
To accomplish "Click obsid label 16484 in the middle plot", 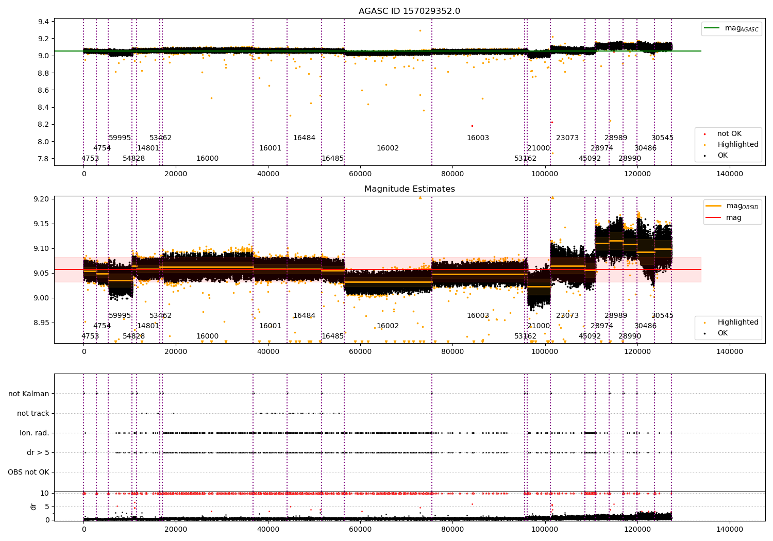I will click(x=305, y=316).
